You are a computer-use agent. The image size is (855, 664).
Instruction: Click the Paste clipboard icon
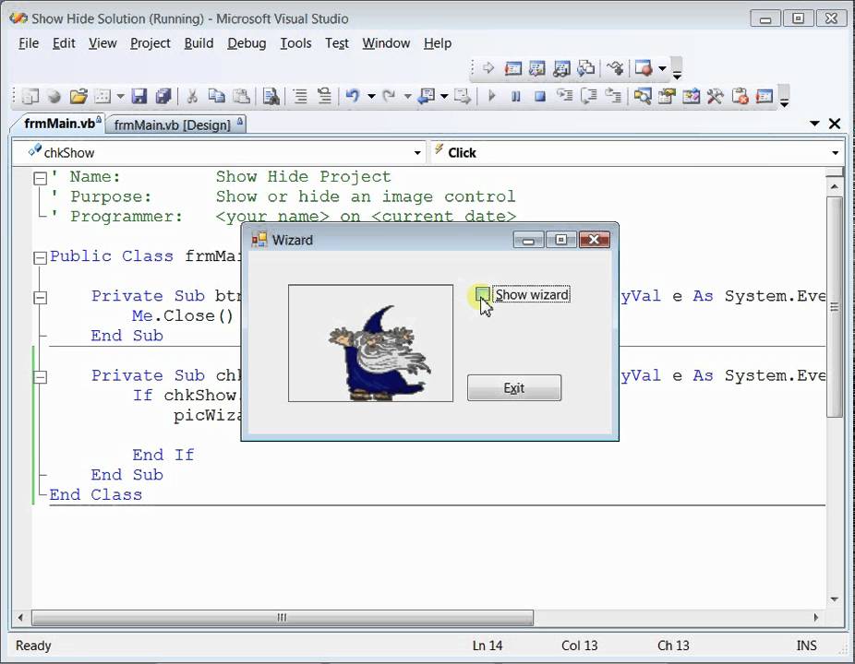coord(242,97)
